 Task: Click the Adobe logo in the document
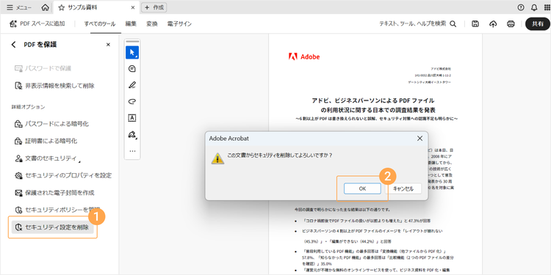pos(304,56)
